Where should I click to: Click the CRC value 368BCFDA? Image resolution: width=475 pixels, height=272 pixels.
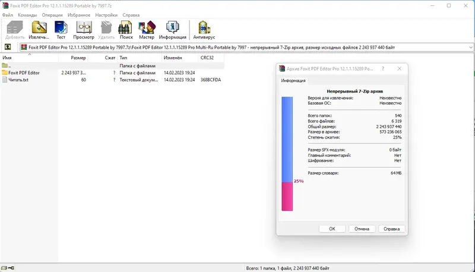[211, 80]
